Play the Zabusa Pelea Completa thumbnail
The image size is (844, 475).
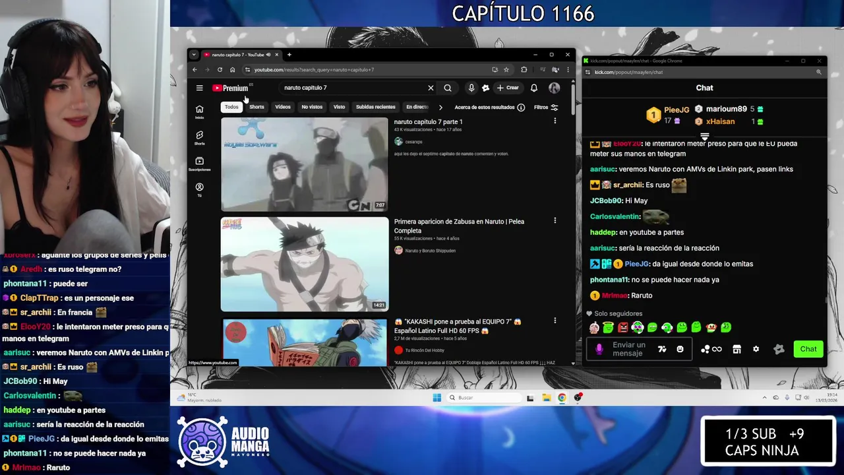tap(305, 264)
